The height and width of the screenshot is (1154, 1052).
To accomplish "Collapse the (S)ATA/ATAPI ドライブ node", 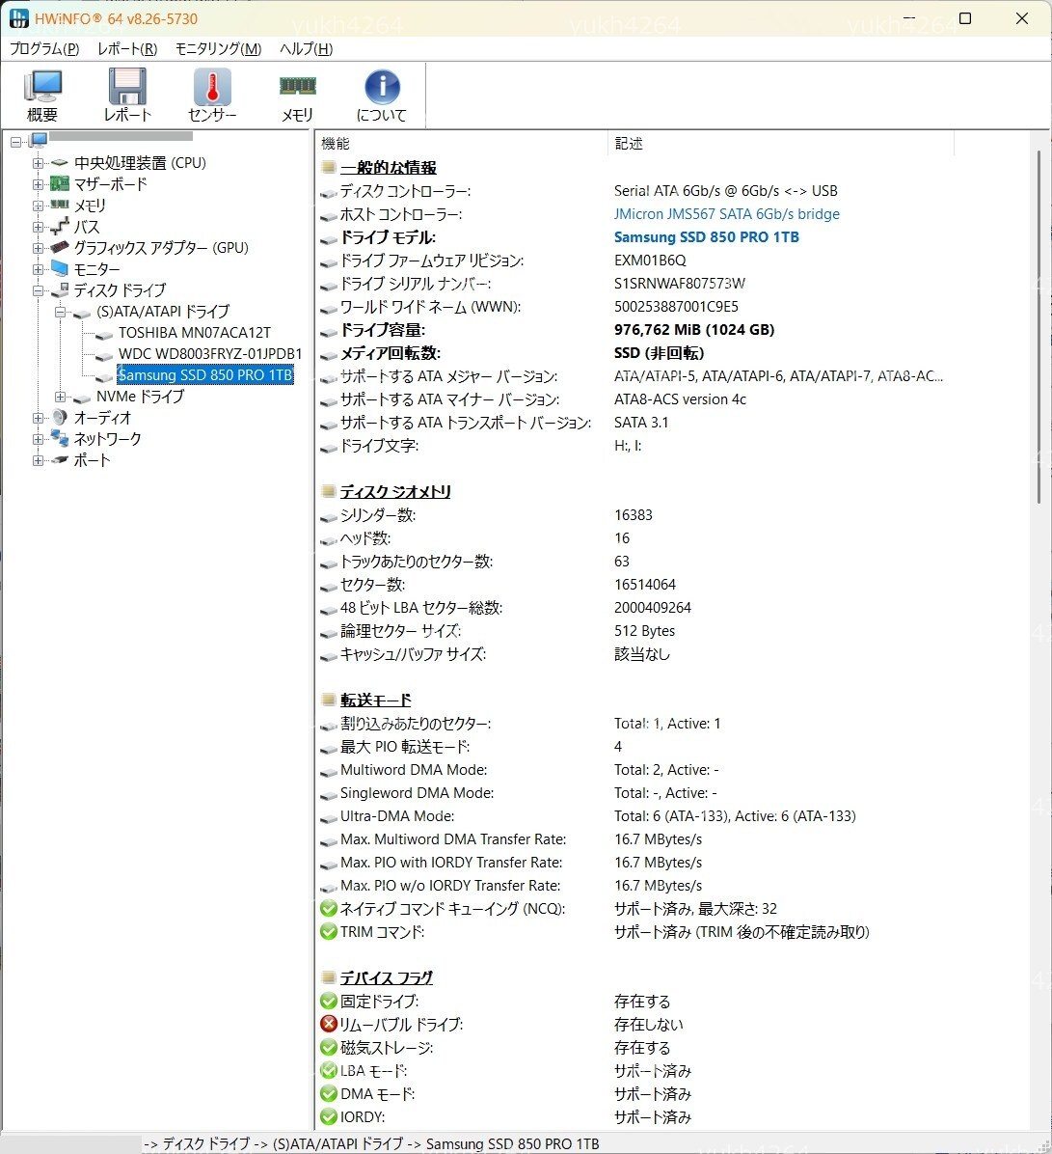I will [x=60, y=312].
